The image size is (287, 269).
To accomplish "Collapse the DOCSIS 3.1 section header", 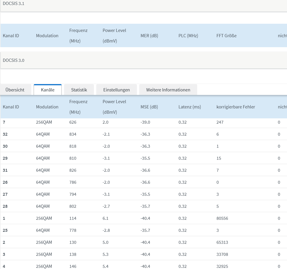I will pos(14,4).
